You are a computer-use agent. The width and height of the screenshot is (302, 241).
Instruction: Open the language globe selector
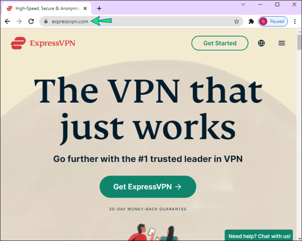(x=261, y=43)
